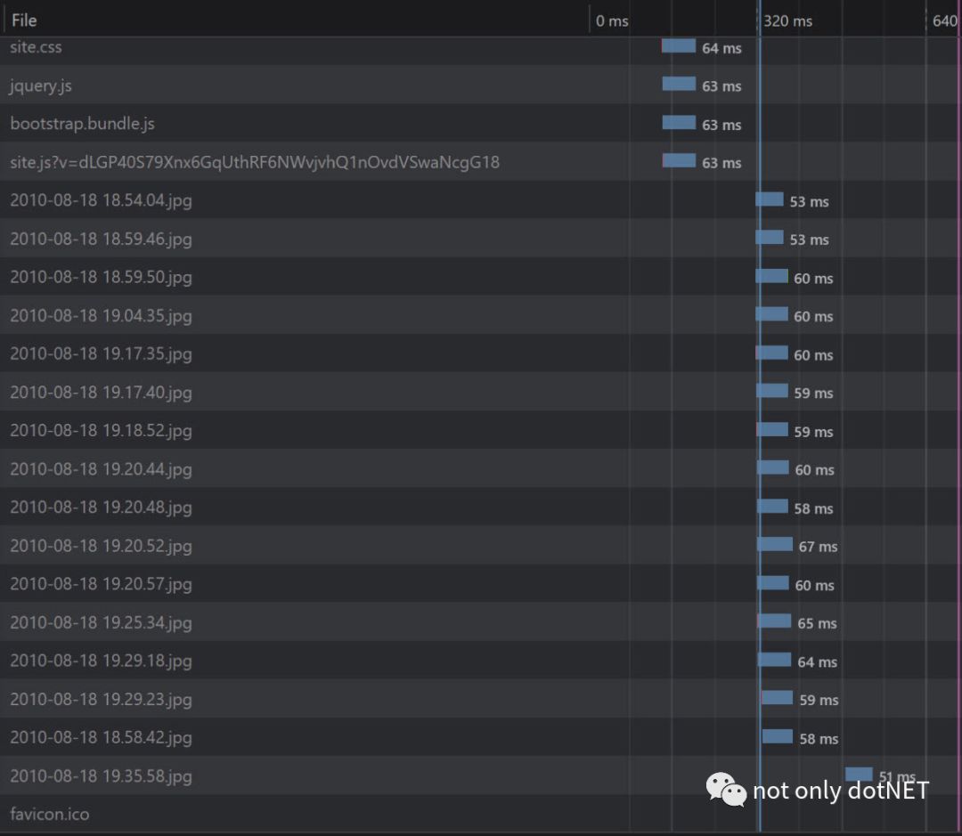Click site.js 63 ms waterfall bar
This screenshot has height=836, width=962.
coord(679,160)
